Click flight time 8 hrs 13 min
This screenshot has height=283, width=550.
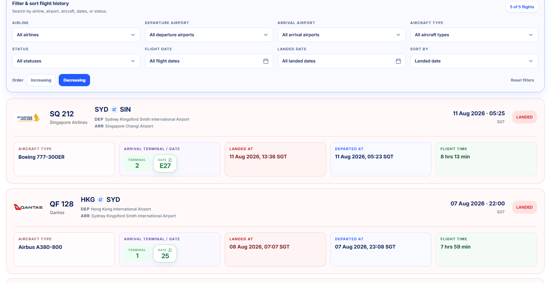click(x=455, y=157)
